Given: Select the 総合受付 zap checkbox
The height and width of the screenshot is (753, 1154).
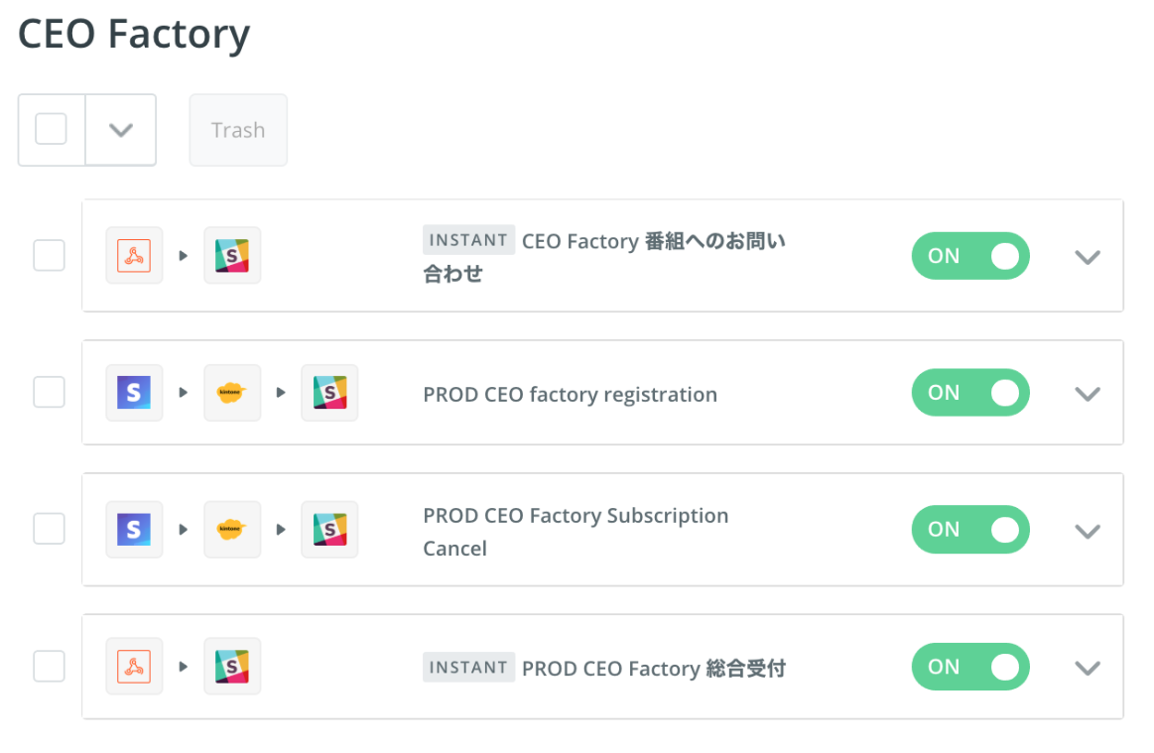Looking at the screenshot, I should tap(50, 666).
